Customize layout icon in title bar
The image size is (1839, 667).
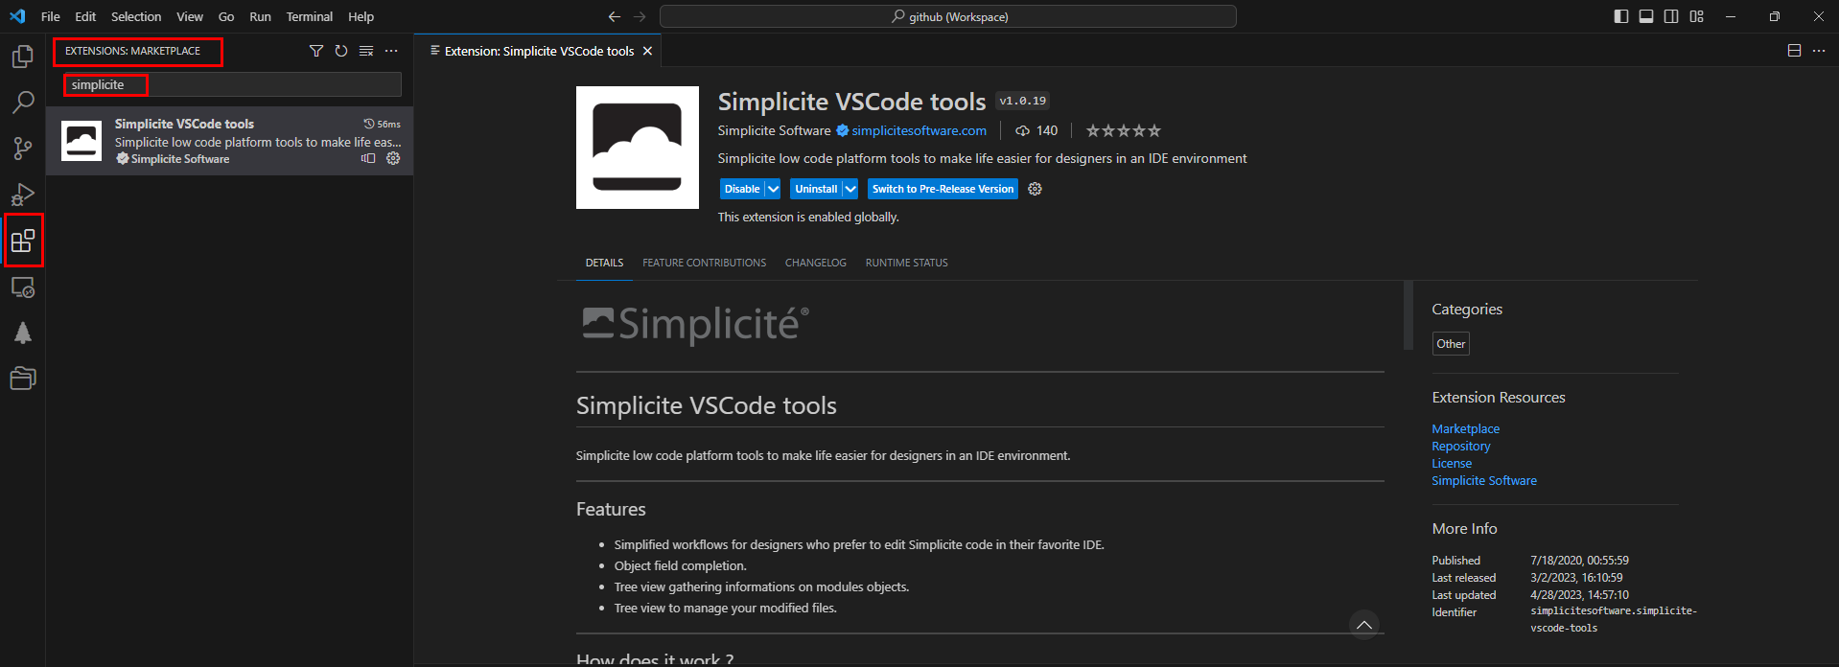tap(1697, 16)
